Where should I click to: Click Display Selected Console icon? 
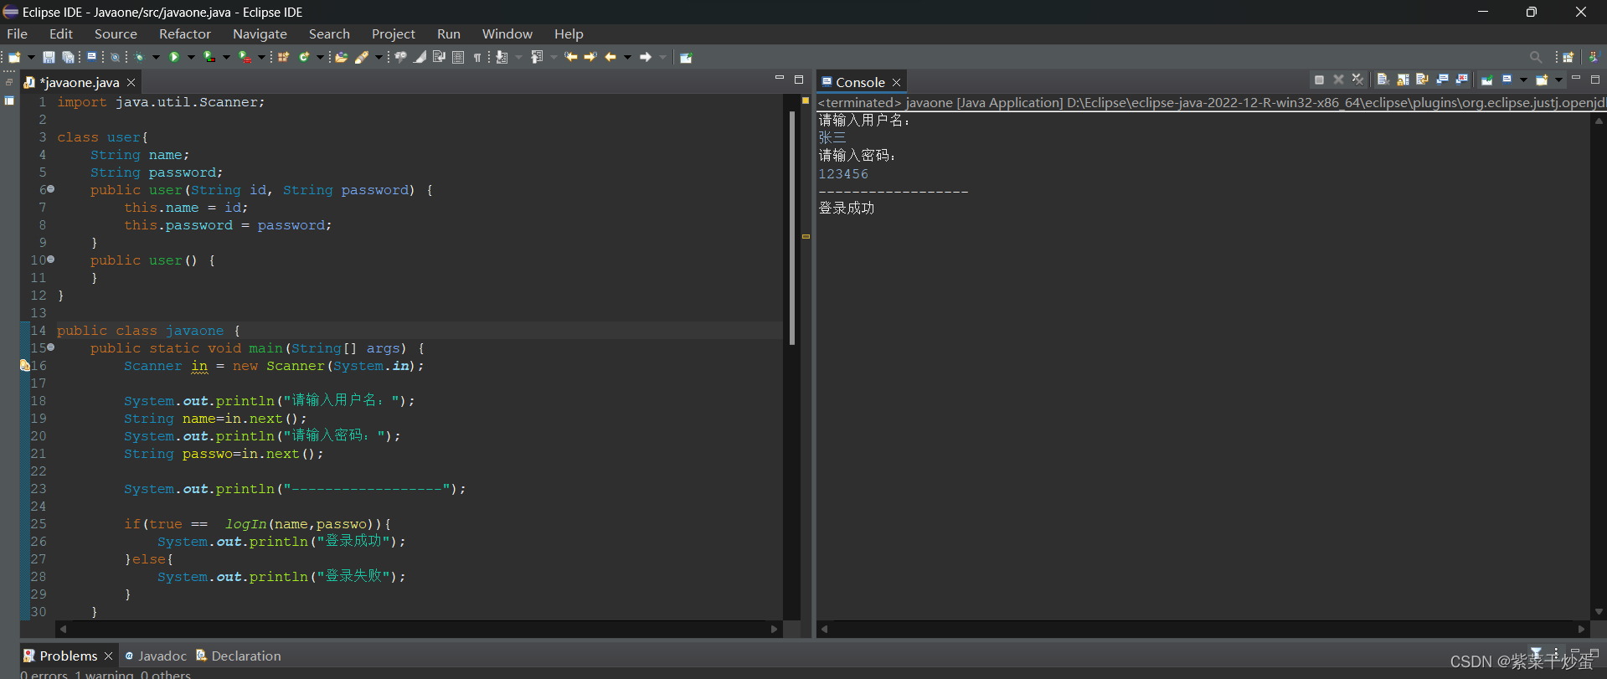(1507, 80)
